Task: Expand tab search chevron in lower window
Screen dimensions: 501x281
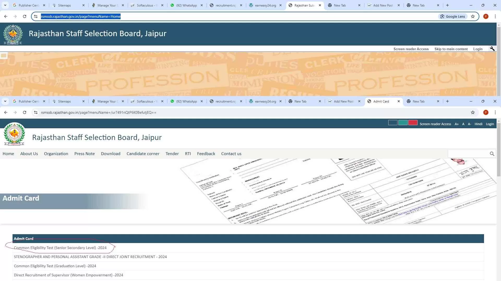Action: point(5,101)
